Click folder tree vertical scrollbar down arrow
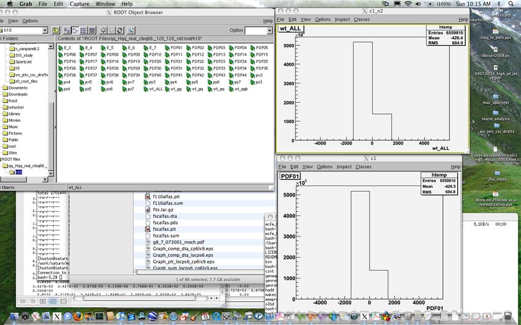Viewport: 521px width, 325px height. click(51, 173)
